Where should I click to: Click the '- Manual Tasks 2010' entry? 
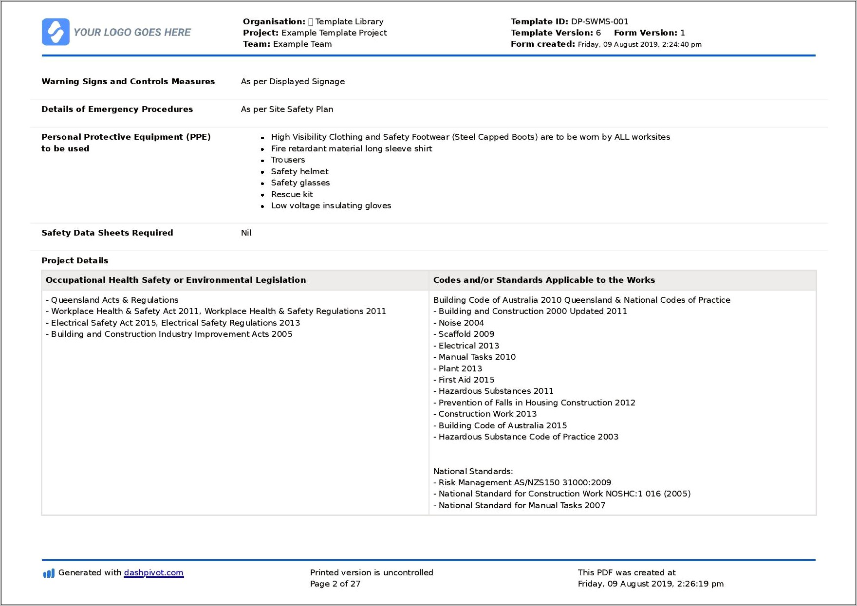click(x=474, y=357)
